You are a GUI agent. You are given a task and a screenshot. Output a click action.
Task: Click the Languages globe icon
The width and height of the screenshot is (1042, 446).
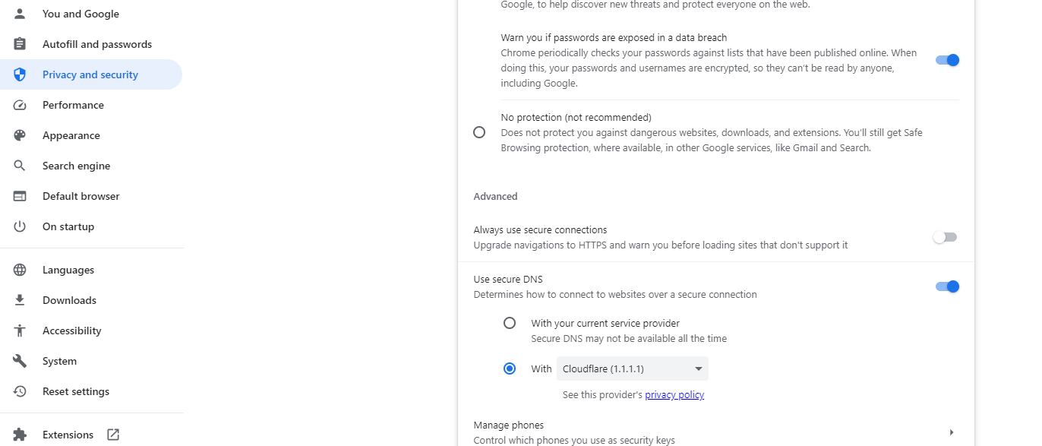18,269
